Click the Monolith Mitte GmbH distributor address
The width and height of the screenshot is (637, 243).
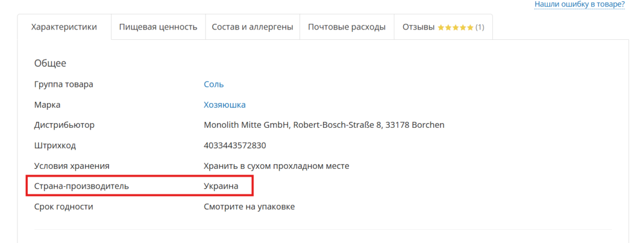324,125
